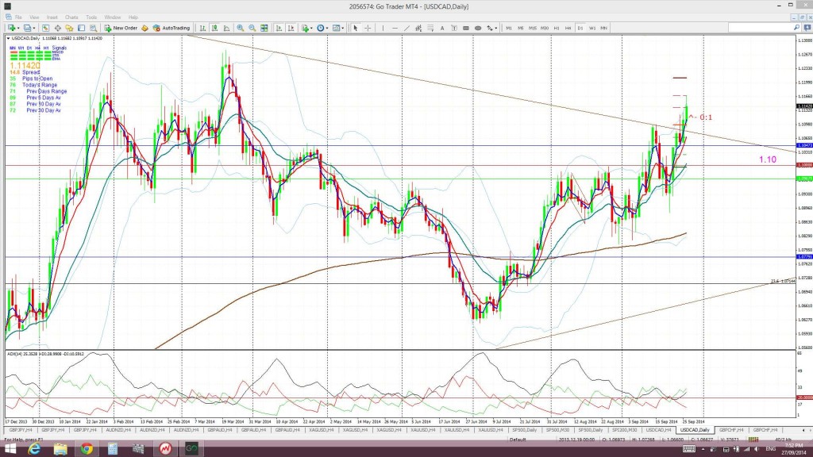Select the H4 timeframe button
Image resolution: width=813 pixels, height=457 pixels.
coord(568,28)
